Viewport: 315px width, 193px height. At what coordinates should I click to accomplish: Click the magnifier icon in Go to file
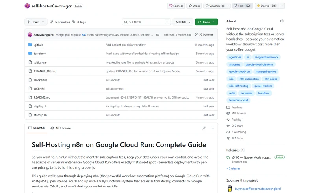click(x=126, y=22)
